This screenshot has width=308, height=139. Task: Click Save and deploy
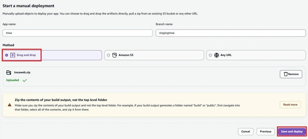click(292, 131)
